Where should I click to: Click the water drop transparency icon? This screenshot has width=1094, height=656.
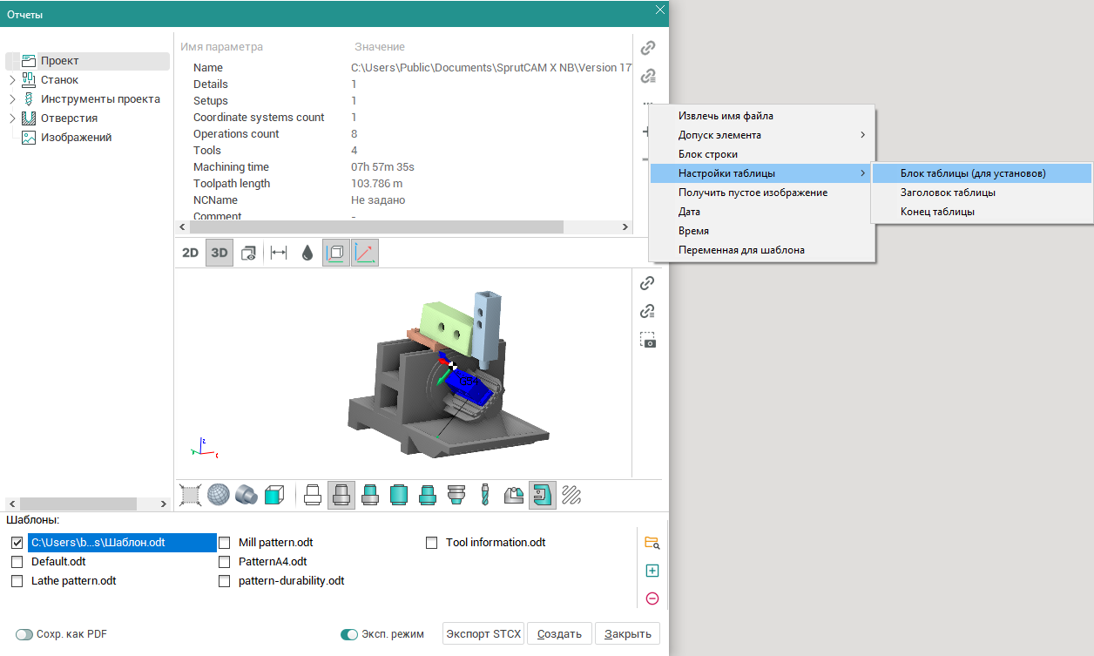coord(307,253)
